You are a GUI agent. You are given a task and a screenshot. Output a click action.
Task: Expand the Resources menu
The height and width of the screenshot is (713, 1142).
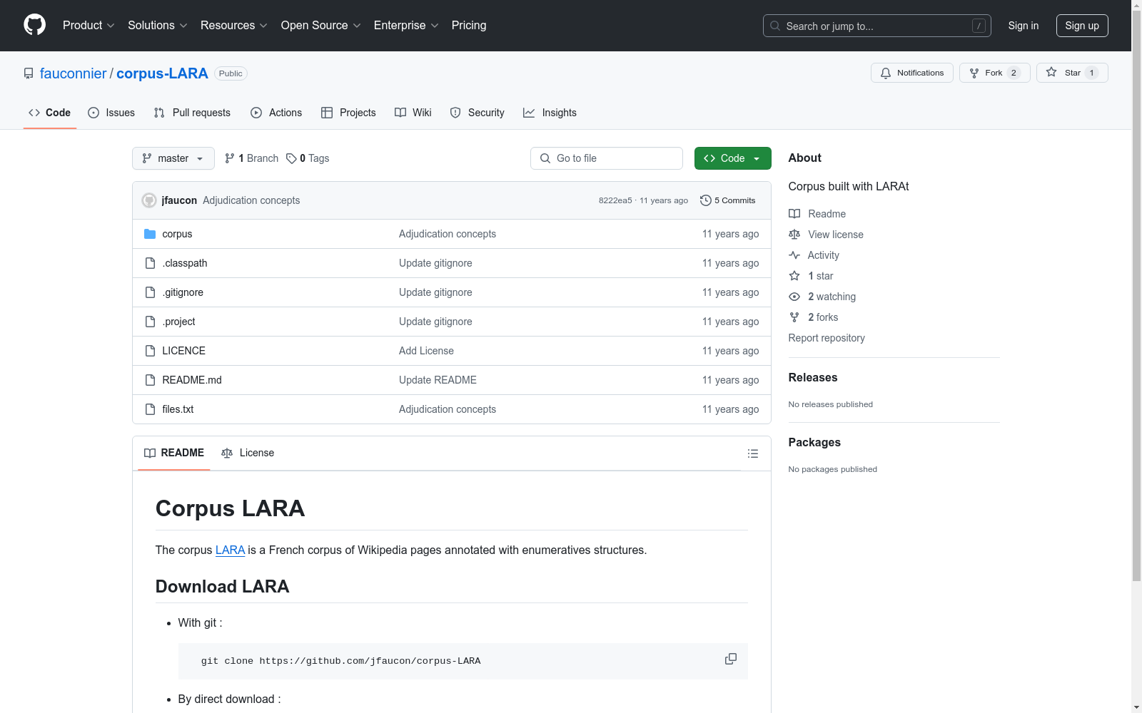click(234, 25)
